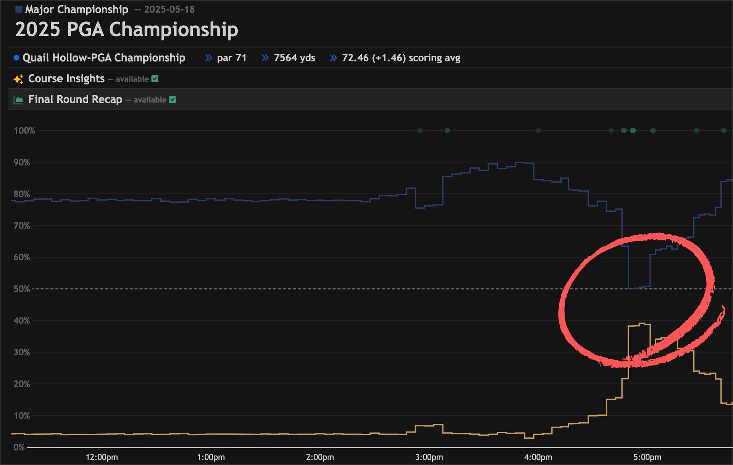The width and height of the screenshot is (733, 465).
Task: Click the green chart icon beside Final Round Recap
Action: pos(18,100)
